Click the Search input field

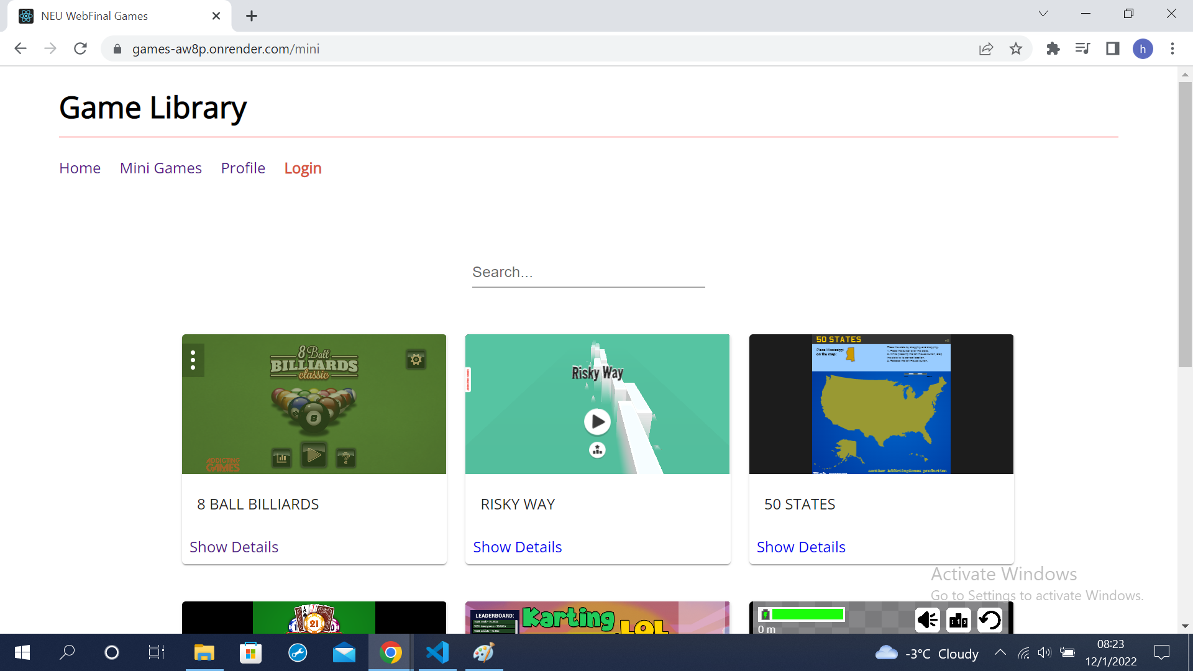588,272
